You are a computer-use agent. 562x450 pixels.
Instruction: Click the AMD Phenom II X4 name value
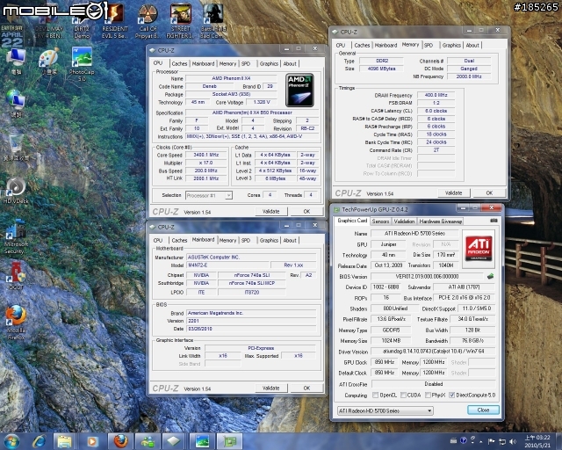click(x=231, y=78)
